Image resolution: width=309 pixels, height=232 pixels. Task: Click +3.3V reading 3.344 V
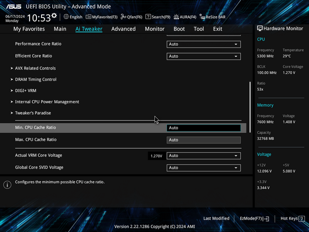point(263,188)
